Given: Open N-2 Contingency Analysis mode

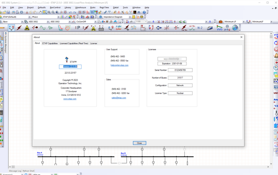Looking at the screenshot, I should [x=200, y=28].
